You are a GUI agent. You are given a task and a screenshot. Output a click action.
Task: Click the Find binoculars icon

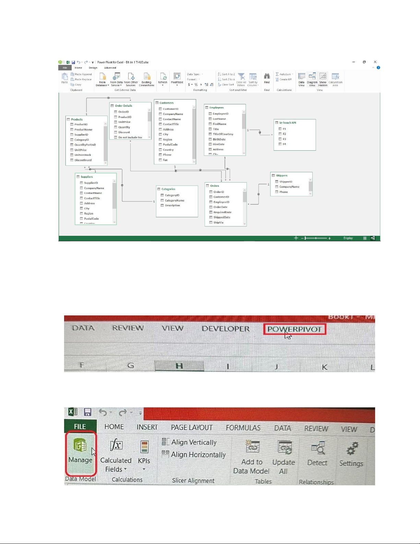coord(267,77)
